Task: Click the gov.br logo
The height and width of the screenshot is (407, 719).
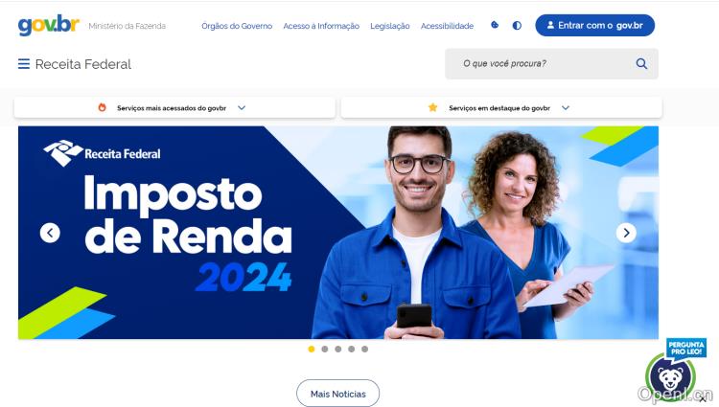Action: 49,25
